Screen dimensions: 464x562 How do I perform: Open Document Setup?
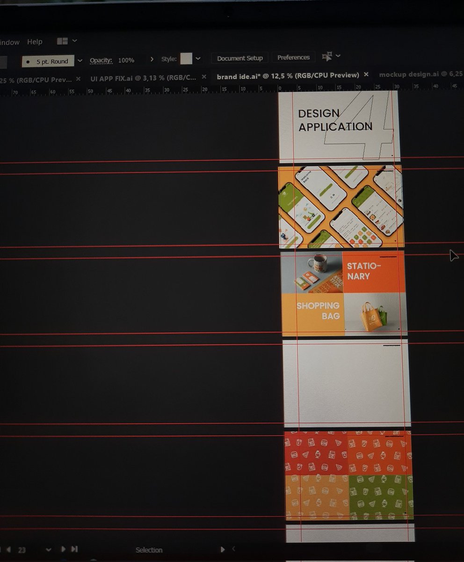tap(240, 58)
